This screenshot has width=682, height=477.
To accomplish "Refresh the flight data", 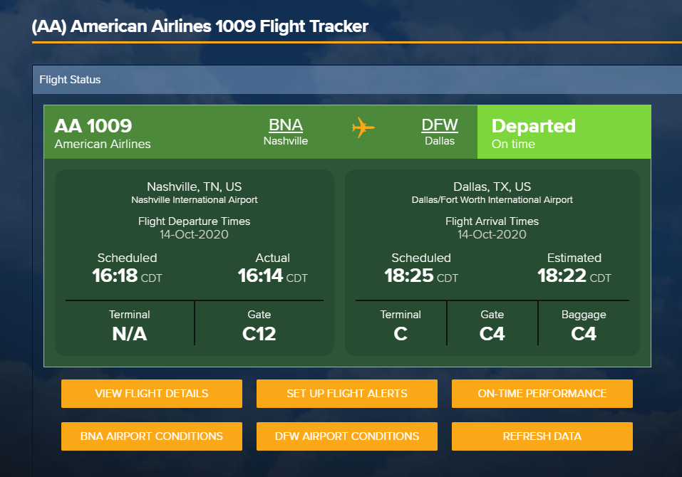I will coord(542,436).
